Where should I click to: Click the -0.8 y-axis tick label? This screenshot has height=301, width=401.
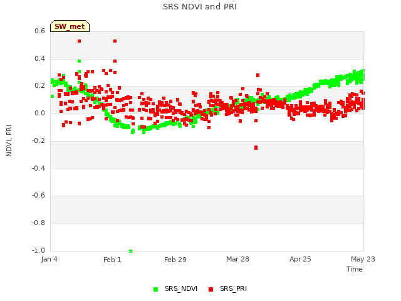coord(38,223)
